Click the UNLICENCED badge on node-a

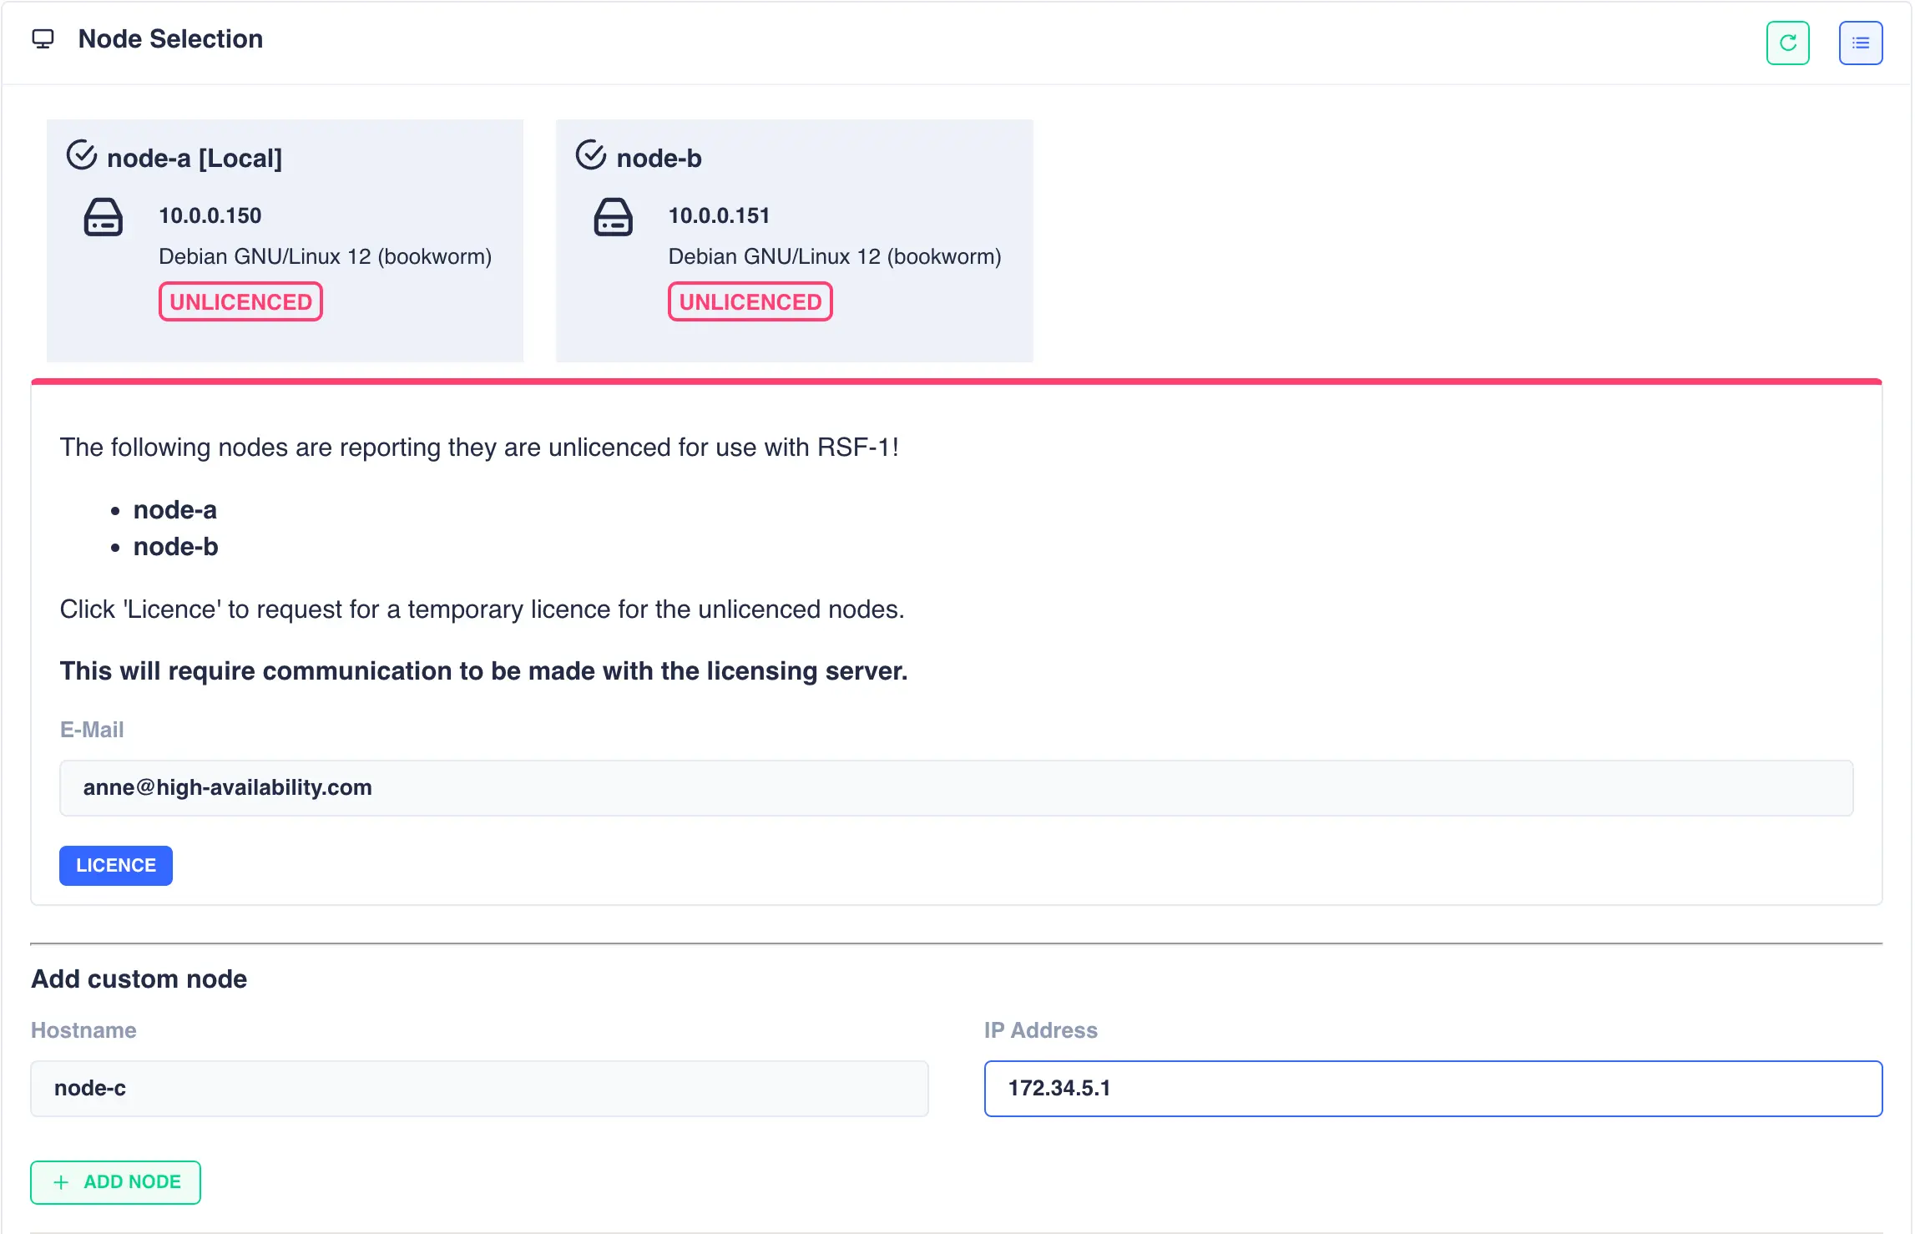pyautogui.click(x=240, y=302)
